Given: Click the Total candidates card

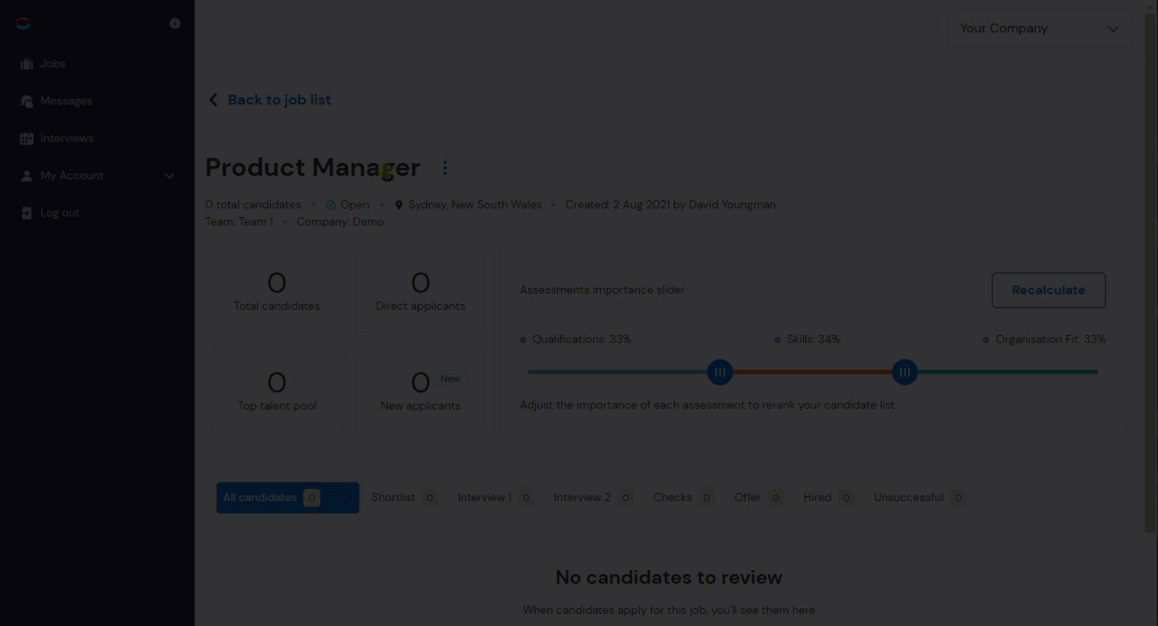Looking at the screenshot, I should [x=277, y=292].
